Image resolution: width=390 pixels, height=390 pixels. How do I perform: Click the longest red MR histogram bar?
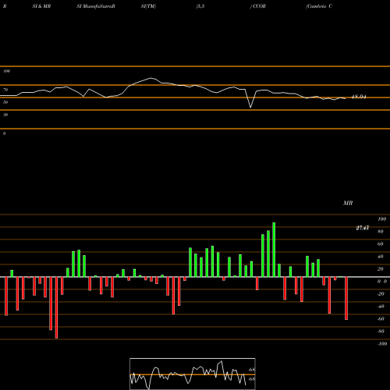(x=56, y=307)
